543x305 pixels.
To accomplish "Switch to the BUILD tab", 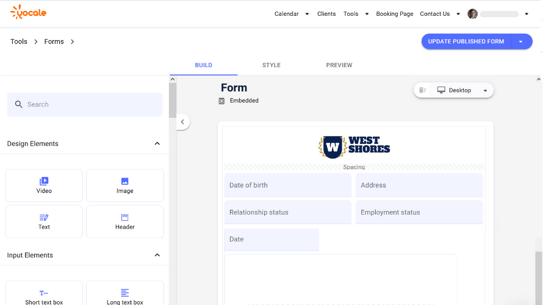I will click(x=204, y=65).
